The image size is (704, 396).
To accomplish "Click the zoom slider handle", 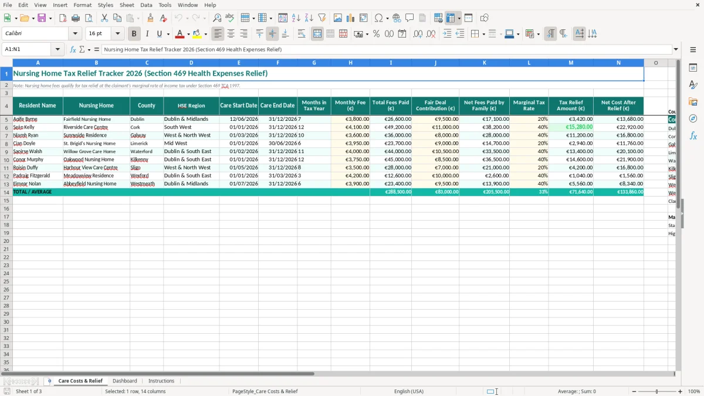I will coord(657,391).
